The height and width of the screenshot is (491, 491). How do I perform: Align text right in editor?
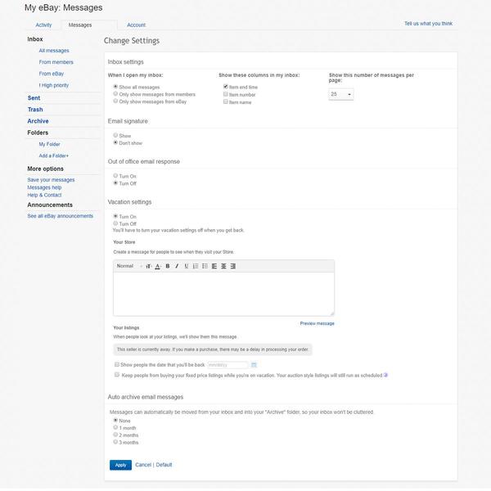pos(233,266)
